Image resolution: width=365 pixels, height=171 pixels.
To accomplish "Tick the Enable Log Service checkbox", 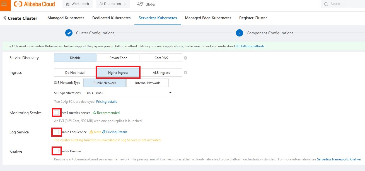I will point(57,132).
